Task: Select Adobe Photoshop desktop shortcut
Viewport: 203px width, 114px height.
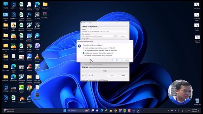Action: [x=29, y=16]
